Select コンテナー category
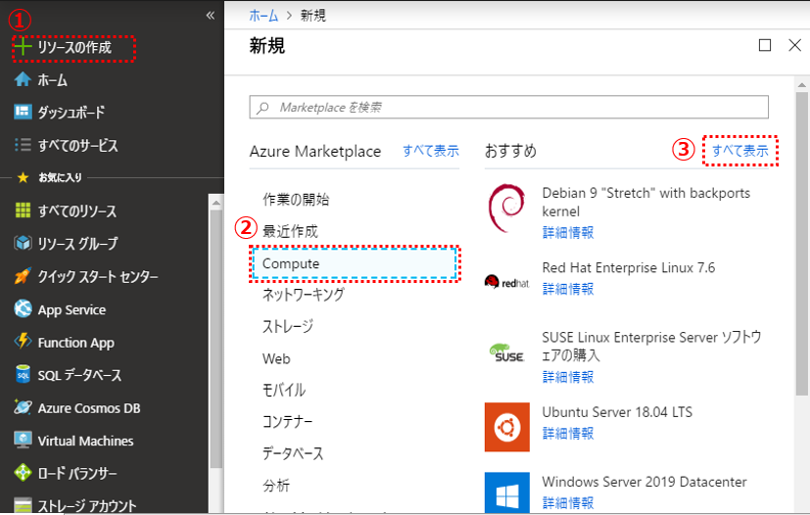 coord(287,422)
